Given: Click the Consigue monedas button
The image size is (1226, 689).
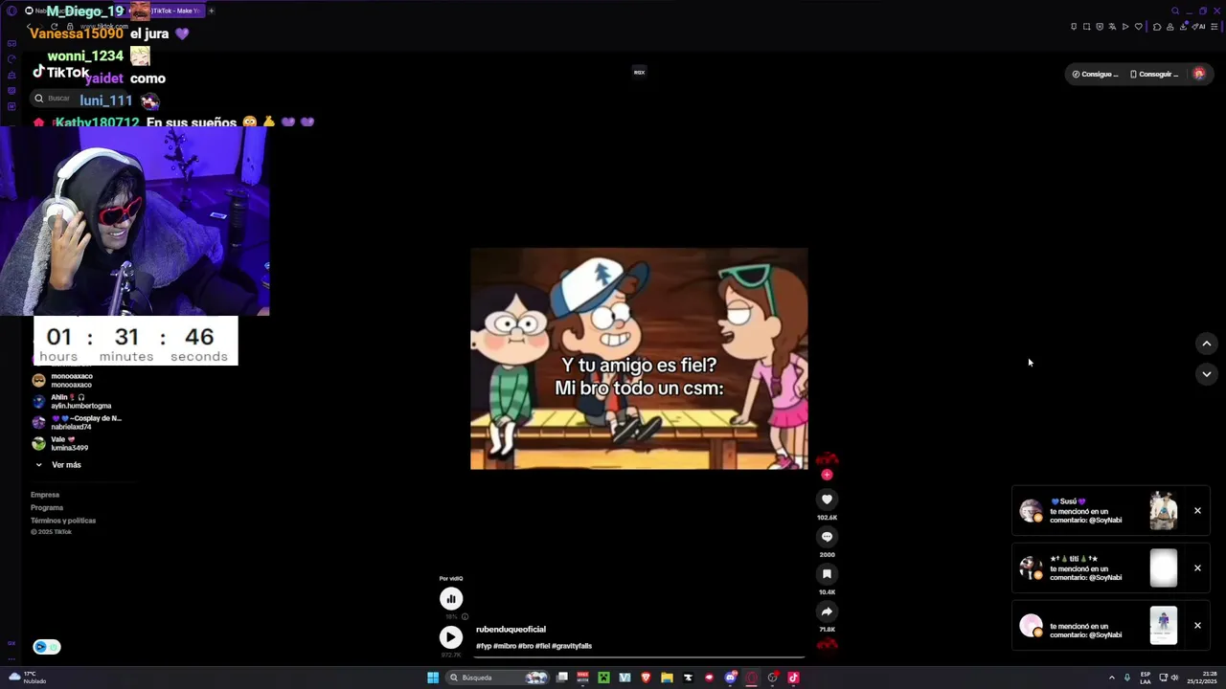Looking at the screenshot, I should pos(1095,74).
